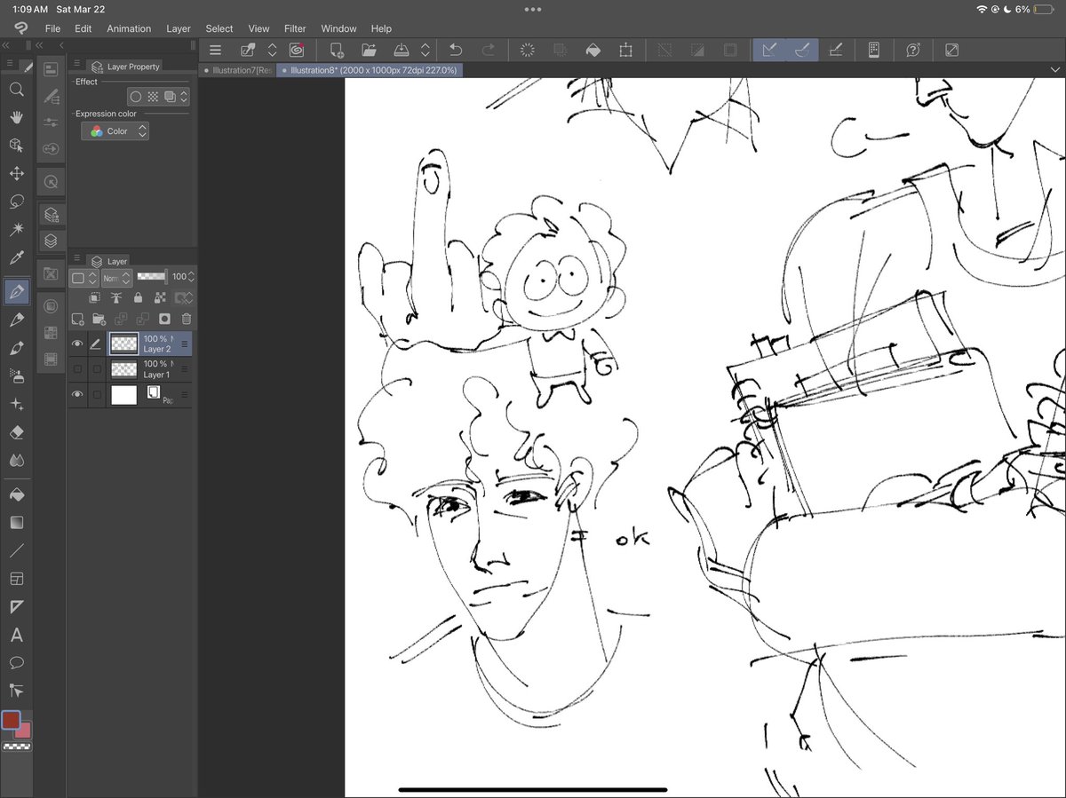The image size is (1066, 798).
Task: Open the Clip Studio spiral icon
Action: click(296, 51)
